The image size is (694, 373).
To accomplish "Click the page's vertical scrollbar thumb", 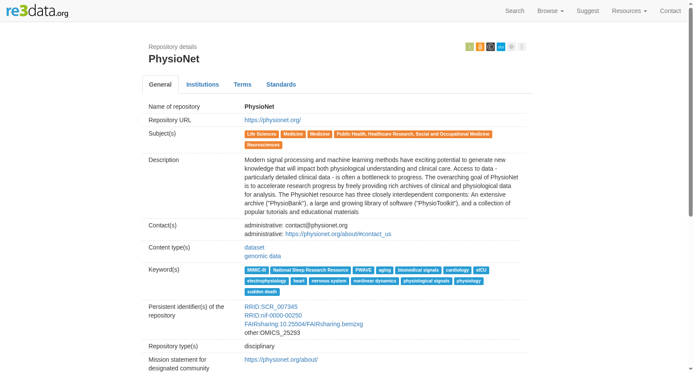I will click(691, 112).
